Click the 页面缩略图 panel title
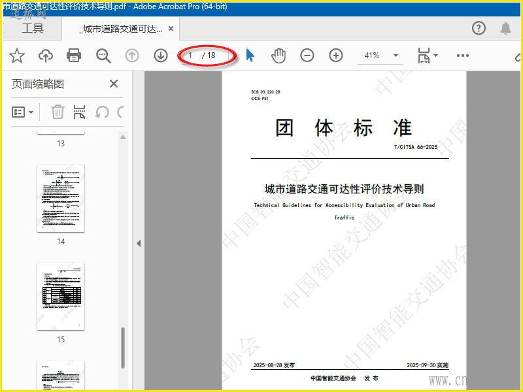 [38, 84]
